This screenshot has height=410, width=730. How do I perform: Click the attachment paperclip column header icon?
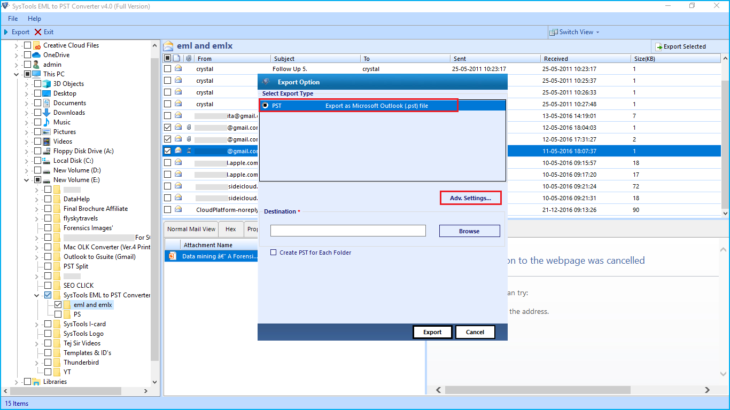tap(189, 58)
